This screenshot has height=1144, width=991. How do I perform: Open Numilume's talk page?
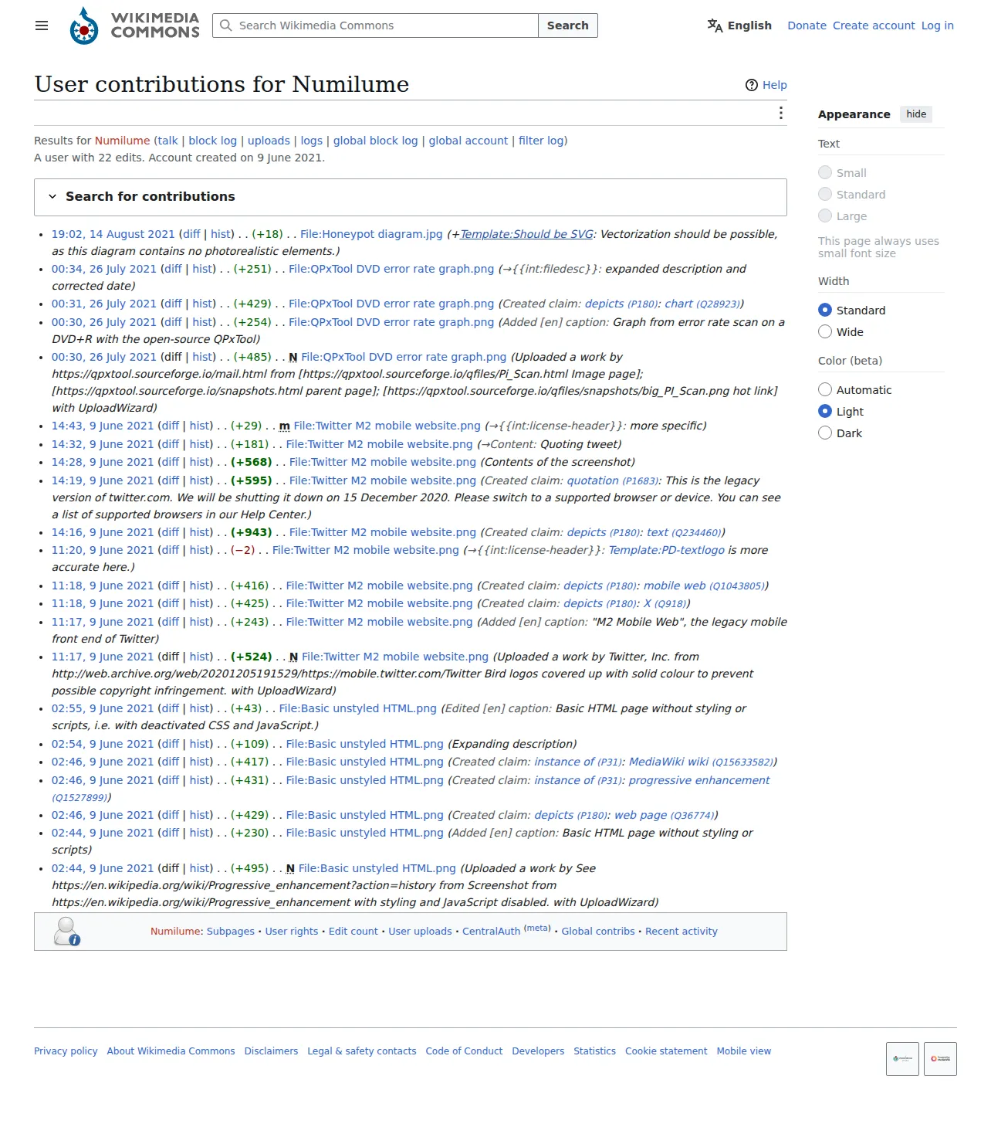[x=167, y=141]
